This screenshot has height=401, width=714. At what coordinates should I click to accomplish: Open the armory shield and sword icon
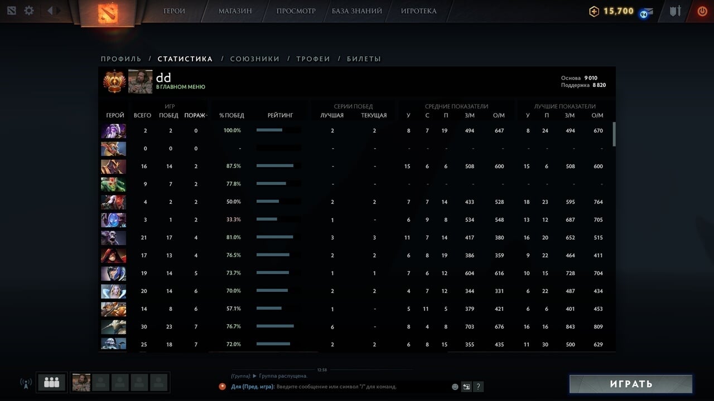coord(676,11)
